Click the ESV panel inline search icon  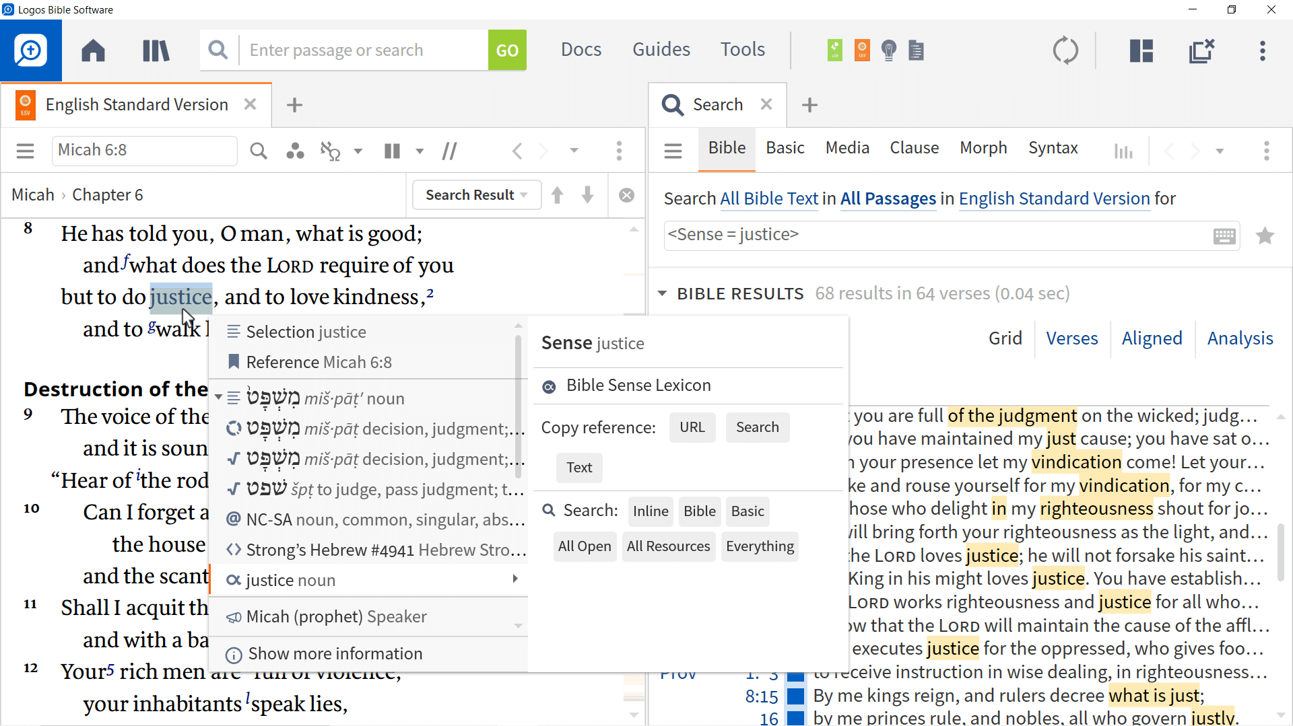[x=259, y=150]
